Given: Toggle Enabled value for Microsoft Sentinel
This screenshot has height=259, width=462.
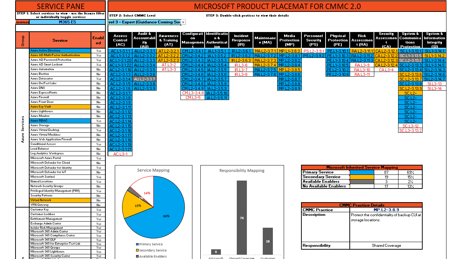Looking at the screenshot, I should click(99, 177).
